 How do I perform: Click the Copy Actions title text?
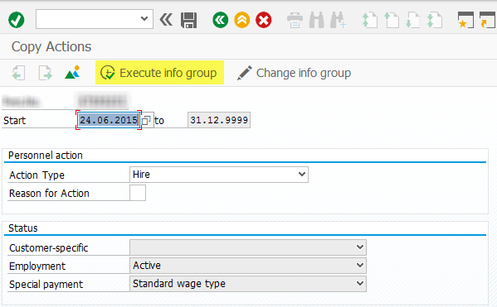coord(51,47)
